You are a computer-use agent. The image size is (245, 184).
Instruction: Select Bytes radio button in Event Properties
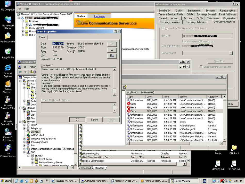(50, 100)
